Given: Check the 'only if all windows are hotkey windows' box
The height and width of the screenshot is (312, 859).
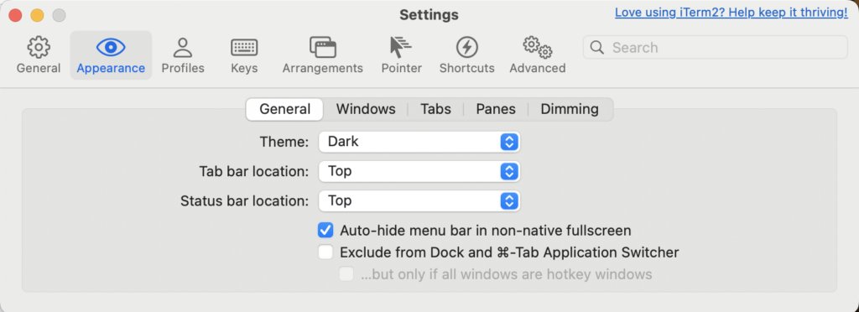Looking at the screenshot, I should (346, 273).
